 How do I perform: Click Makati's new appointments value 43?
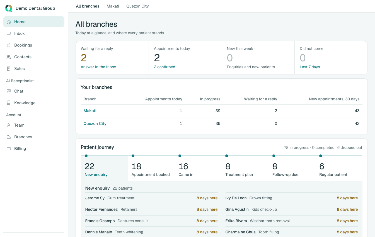[357, 111]
